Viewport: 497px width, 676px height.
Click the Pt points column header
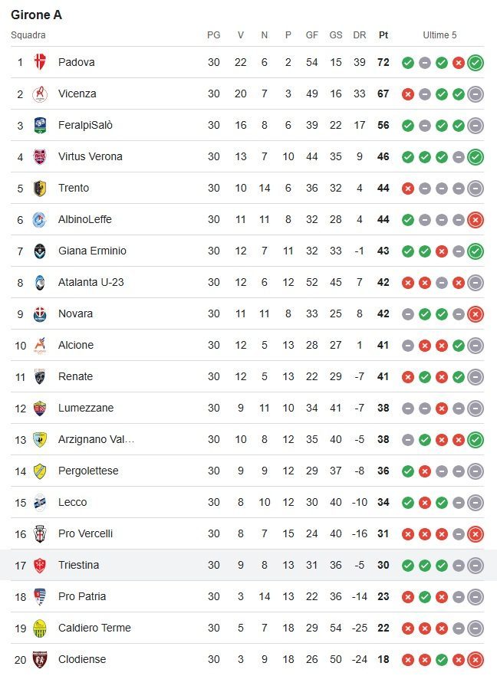click(x=383, y=35)
